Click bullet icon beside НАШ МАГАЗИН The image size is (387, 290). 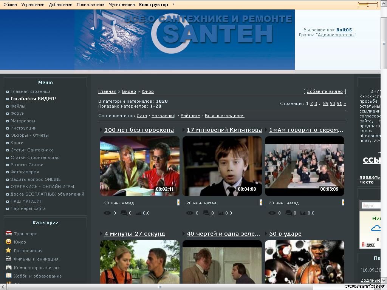click(x=8, y=202)
